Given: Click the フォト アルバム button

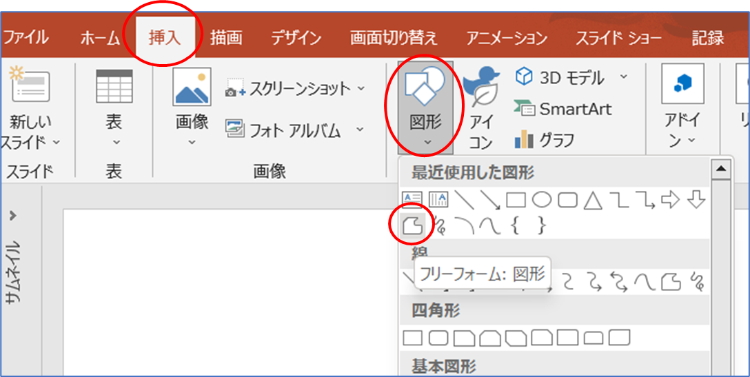Looking at the screenshot, I should pyautogui.click(x=284, y=130).
